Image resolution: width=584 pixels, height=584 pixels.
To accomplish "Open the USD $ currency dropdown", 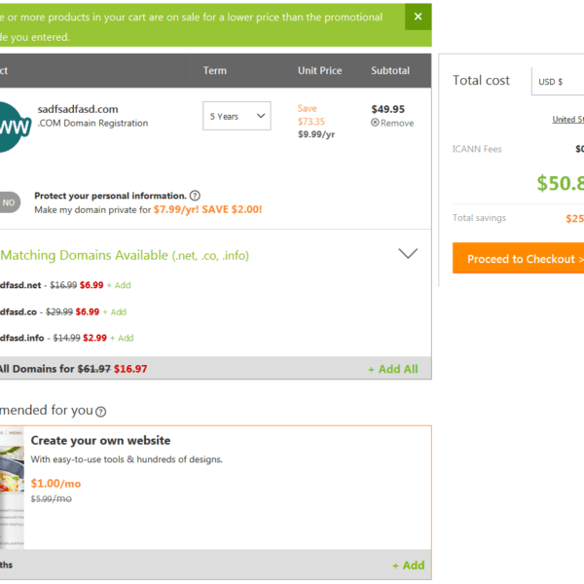I will [x=558, y=82].
